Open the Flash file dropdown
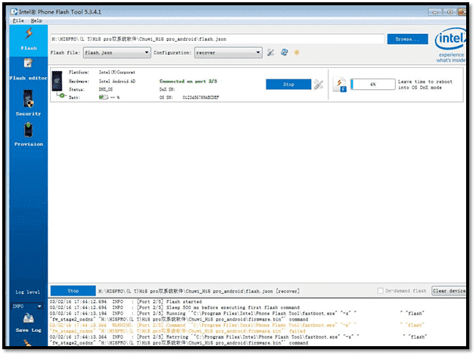Image resolution: width=476 pixels, height=356 pixels. tap(117, 53)
